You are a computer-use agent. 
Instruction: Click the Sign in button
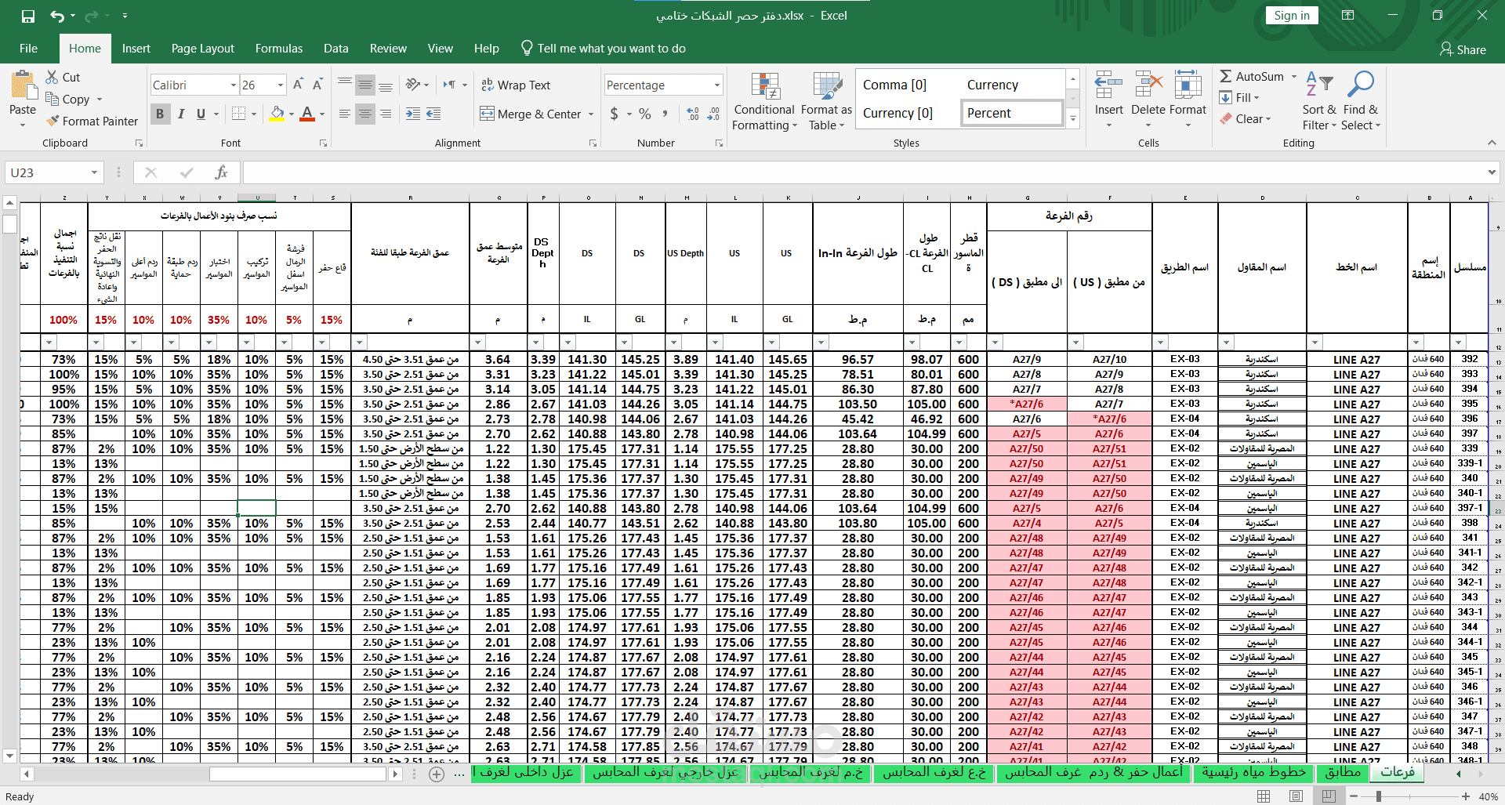(x=1291, y=16)
